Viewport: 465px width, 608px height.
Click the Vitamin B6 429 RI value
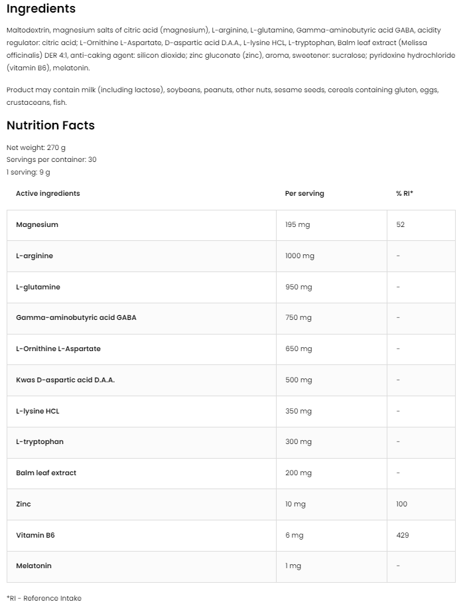(403, 536)
